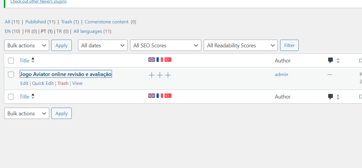Expand the All SEO Scores dropdown
The height and width of the screenshot is (168, 362).
point(165,46)
